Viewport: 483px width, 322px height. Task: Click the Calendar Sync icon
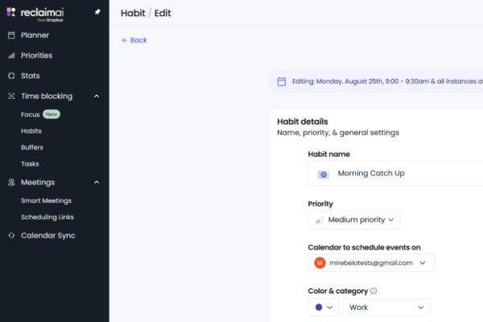[11, 235]
